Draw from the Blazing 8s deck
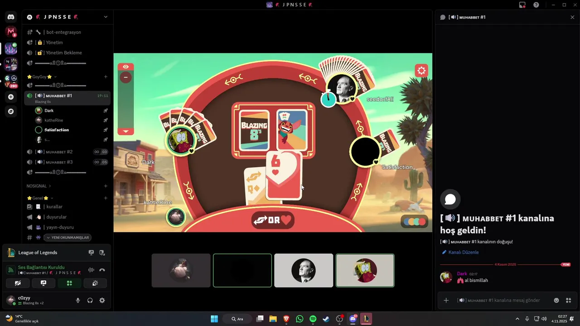 point(254,129)
